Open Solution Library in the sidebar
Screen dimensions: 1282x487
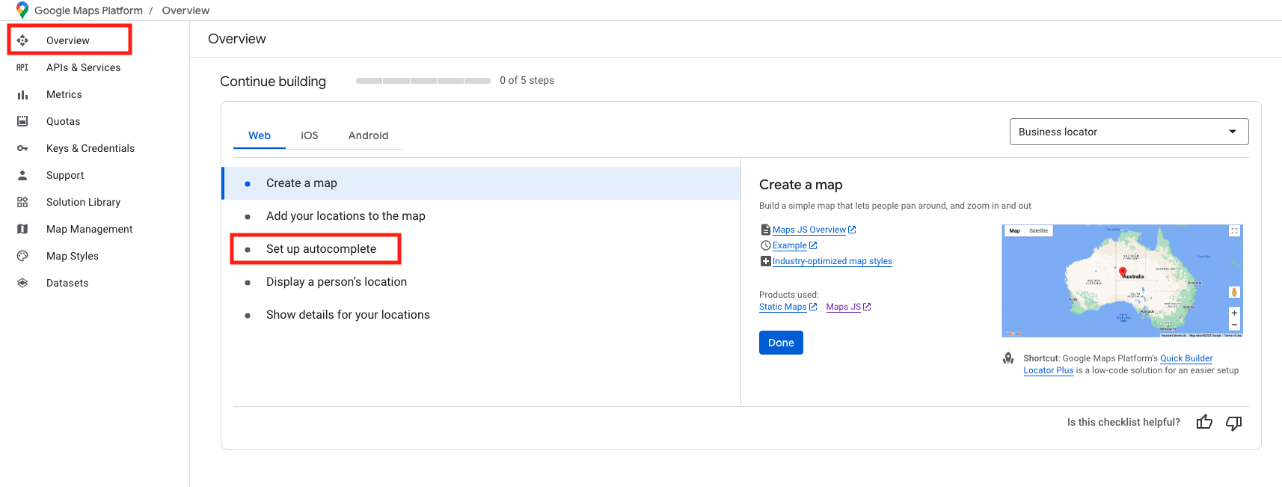(x=83, y=202)
